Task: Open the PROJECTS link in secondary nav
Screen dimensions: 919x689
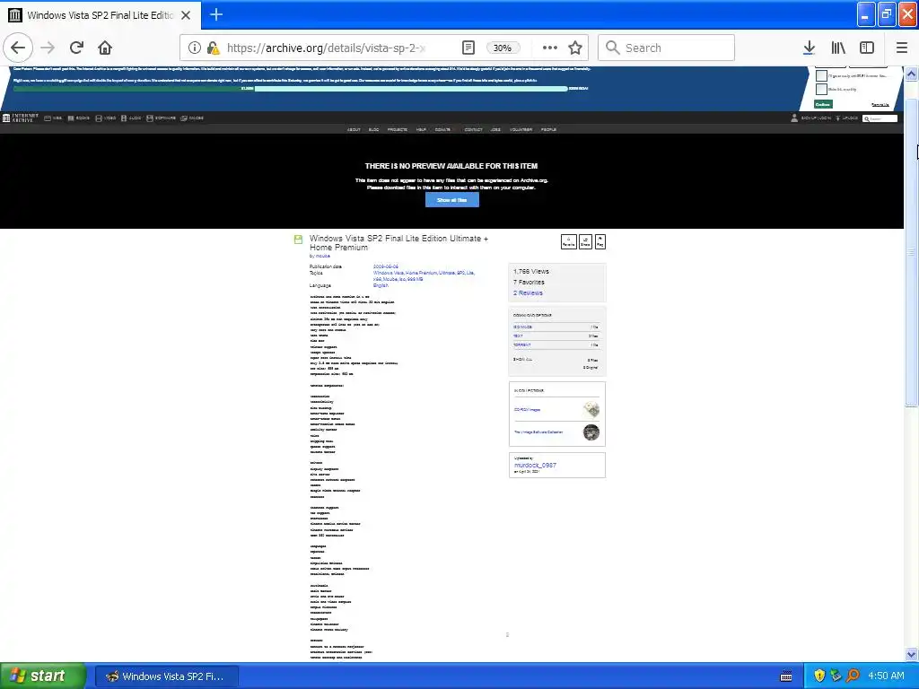Action: click(398, 129)
